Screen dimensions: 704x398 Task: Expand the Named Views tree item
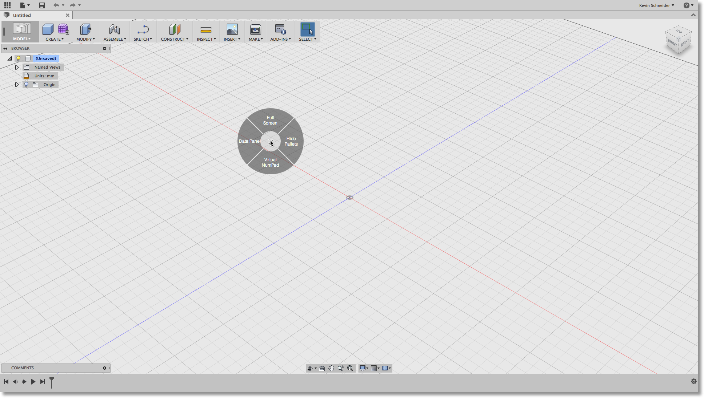(16, 67)
